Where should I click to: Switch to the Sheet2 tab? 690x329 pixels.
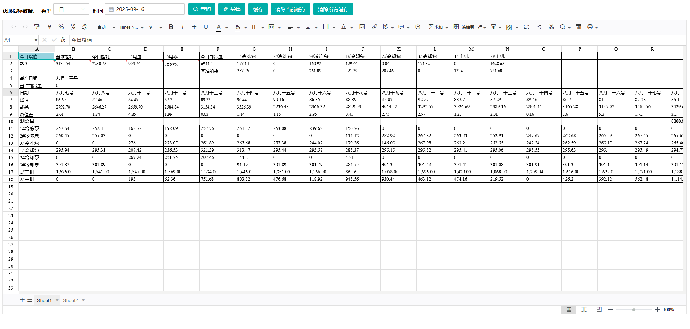[x=70, y=300]
